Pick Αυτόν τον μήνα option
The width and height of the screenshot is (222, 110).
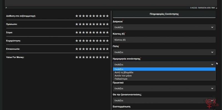coord(164,75)
